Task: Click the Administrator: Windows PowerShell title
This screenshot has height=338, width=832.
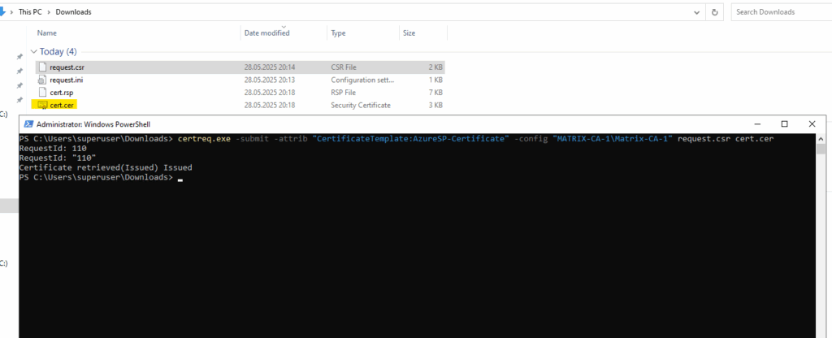Action: 93,124
